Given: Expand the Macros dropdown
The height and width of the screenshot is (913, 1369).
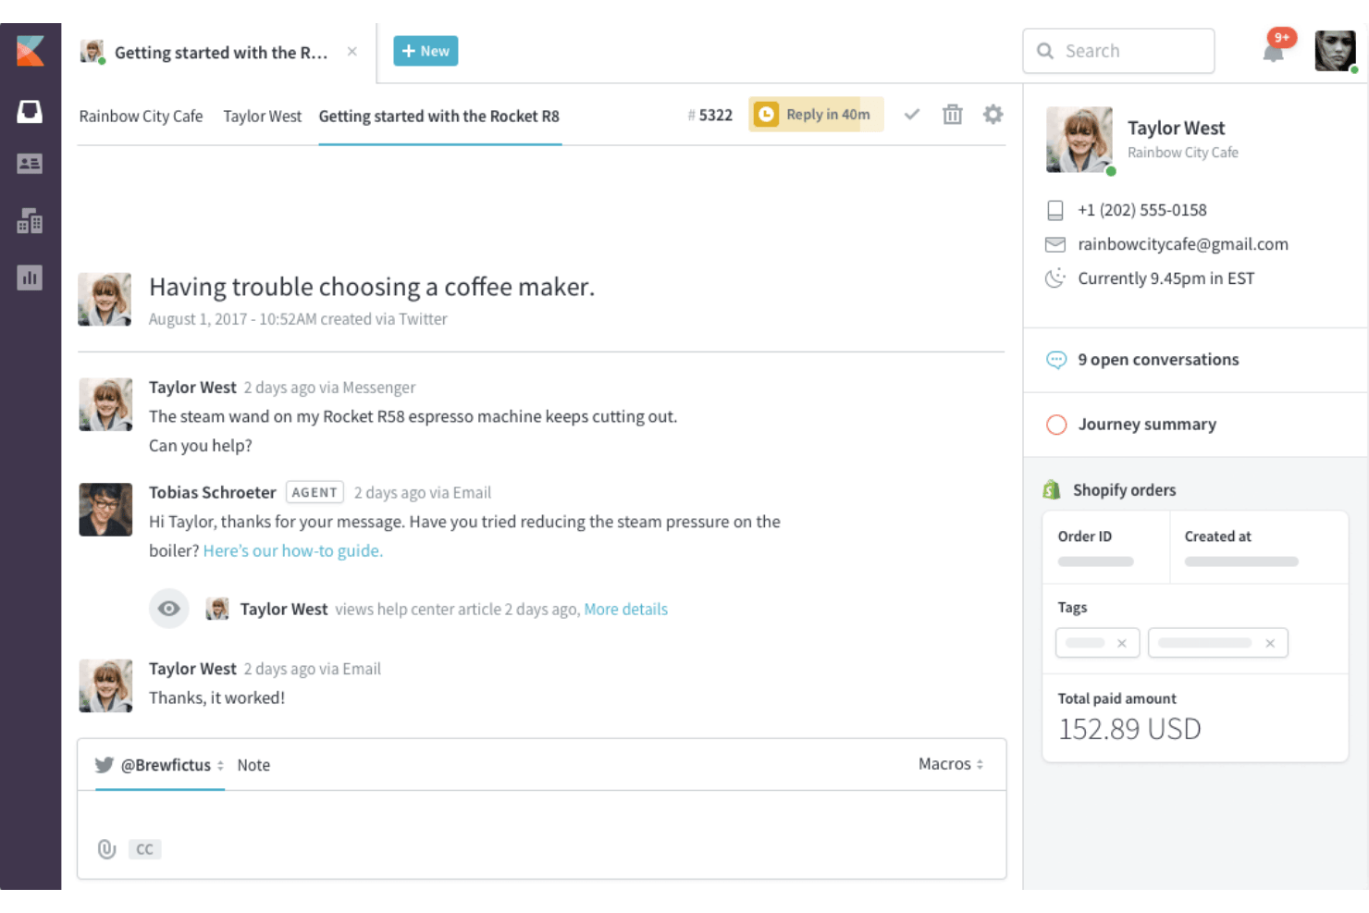Looking at the screenshot, I should tap(951, 764).
